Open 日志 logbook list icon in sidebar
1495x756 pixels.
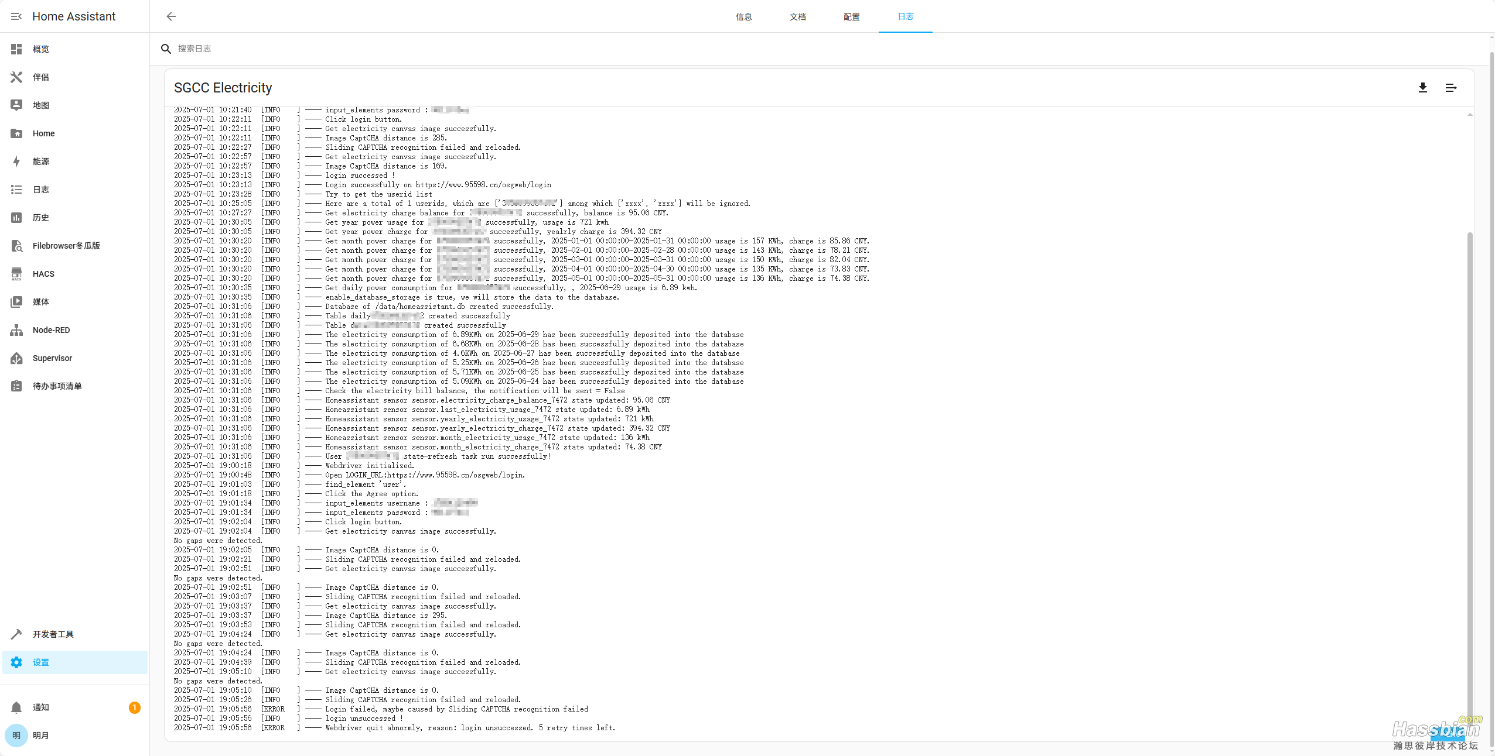16,190
